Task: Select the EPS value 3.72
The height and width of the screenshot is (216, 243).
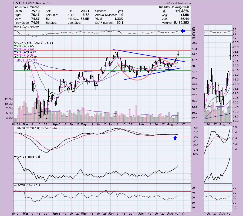Action: coord(86,15)
